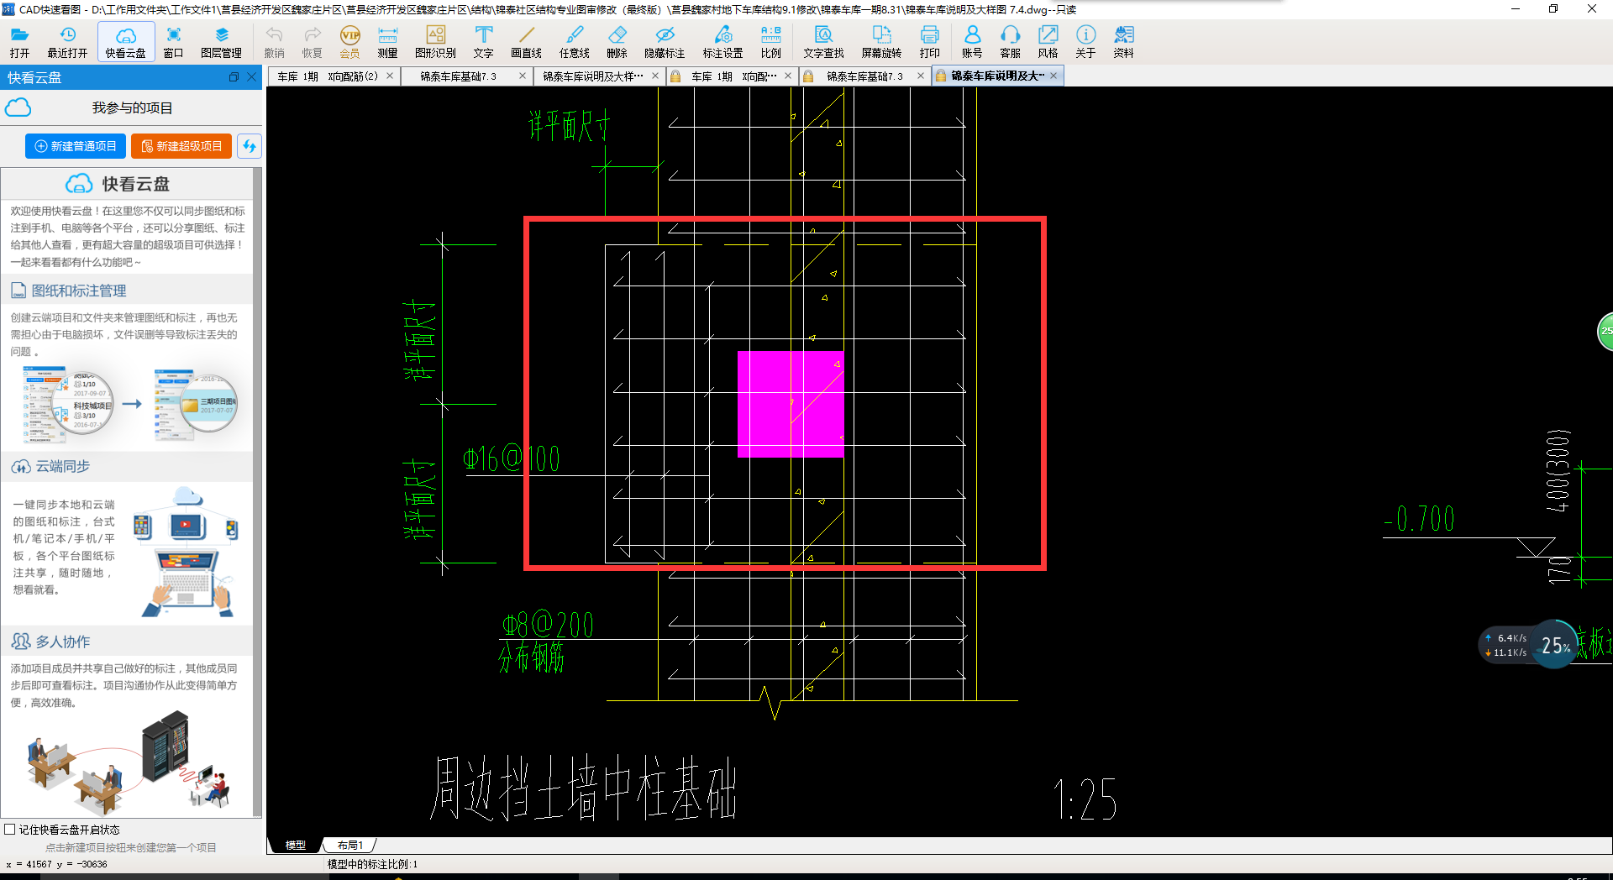
Task: Click the 图纸和标注管理 illustration thumbnail
Action: (130, 405)
